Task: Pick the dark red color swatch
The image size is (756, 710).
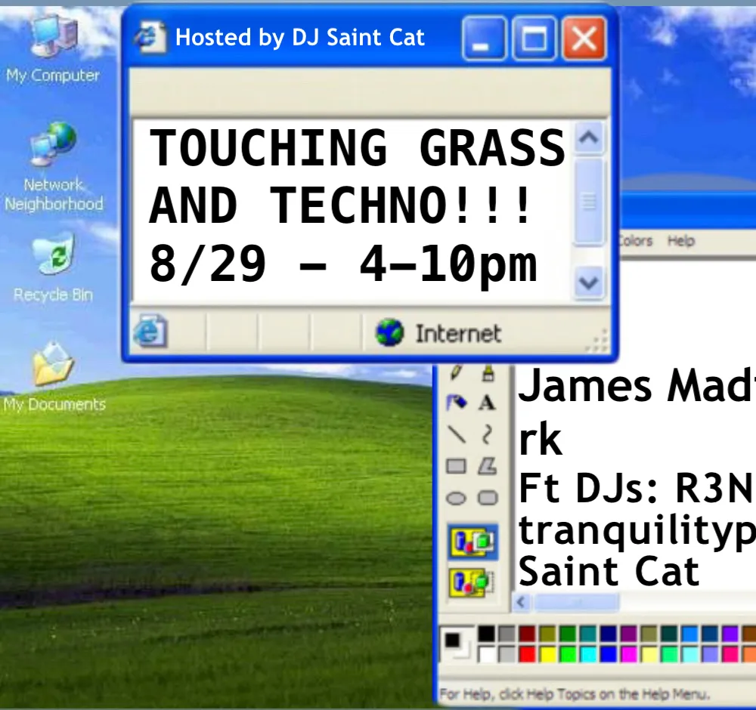Action: coord(527,634)
